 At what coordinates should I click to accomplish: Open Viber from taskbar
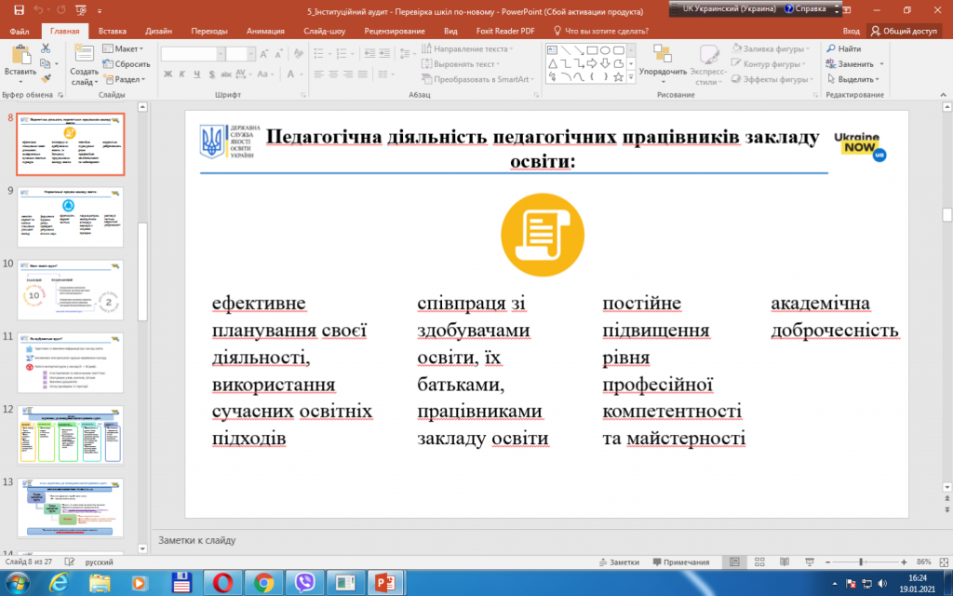[x=304, y=583]
